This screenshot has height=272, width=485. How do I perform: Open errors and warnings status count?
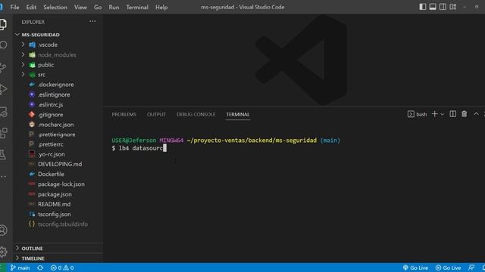pos(62,267)
